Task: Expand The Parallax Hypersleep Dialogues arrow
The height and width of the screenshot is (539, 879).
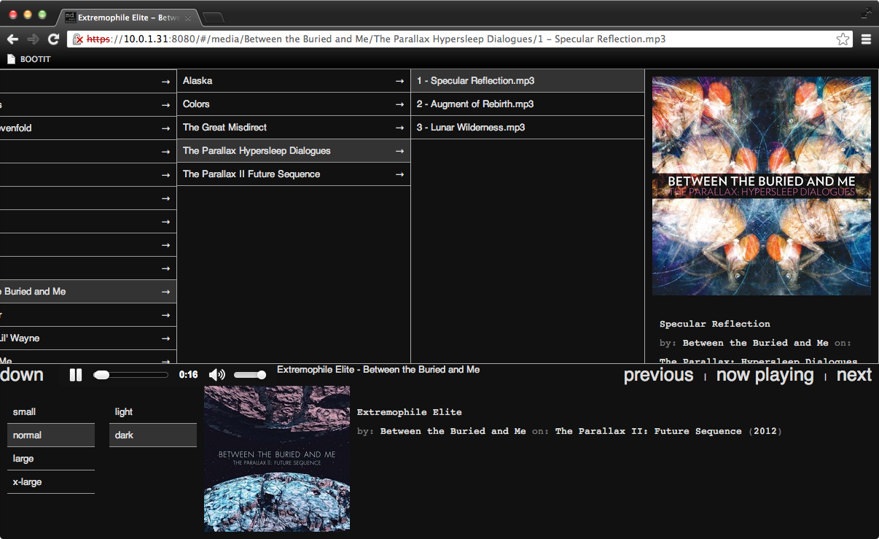Action: pyautogui.click(x=399, y=151)
